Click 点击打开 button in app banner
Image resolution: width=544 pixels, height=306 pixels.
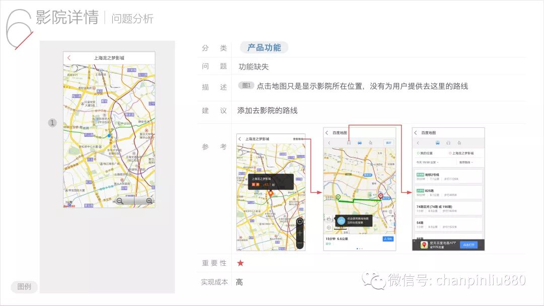pos(468,245)
